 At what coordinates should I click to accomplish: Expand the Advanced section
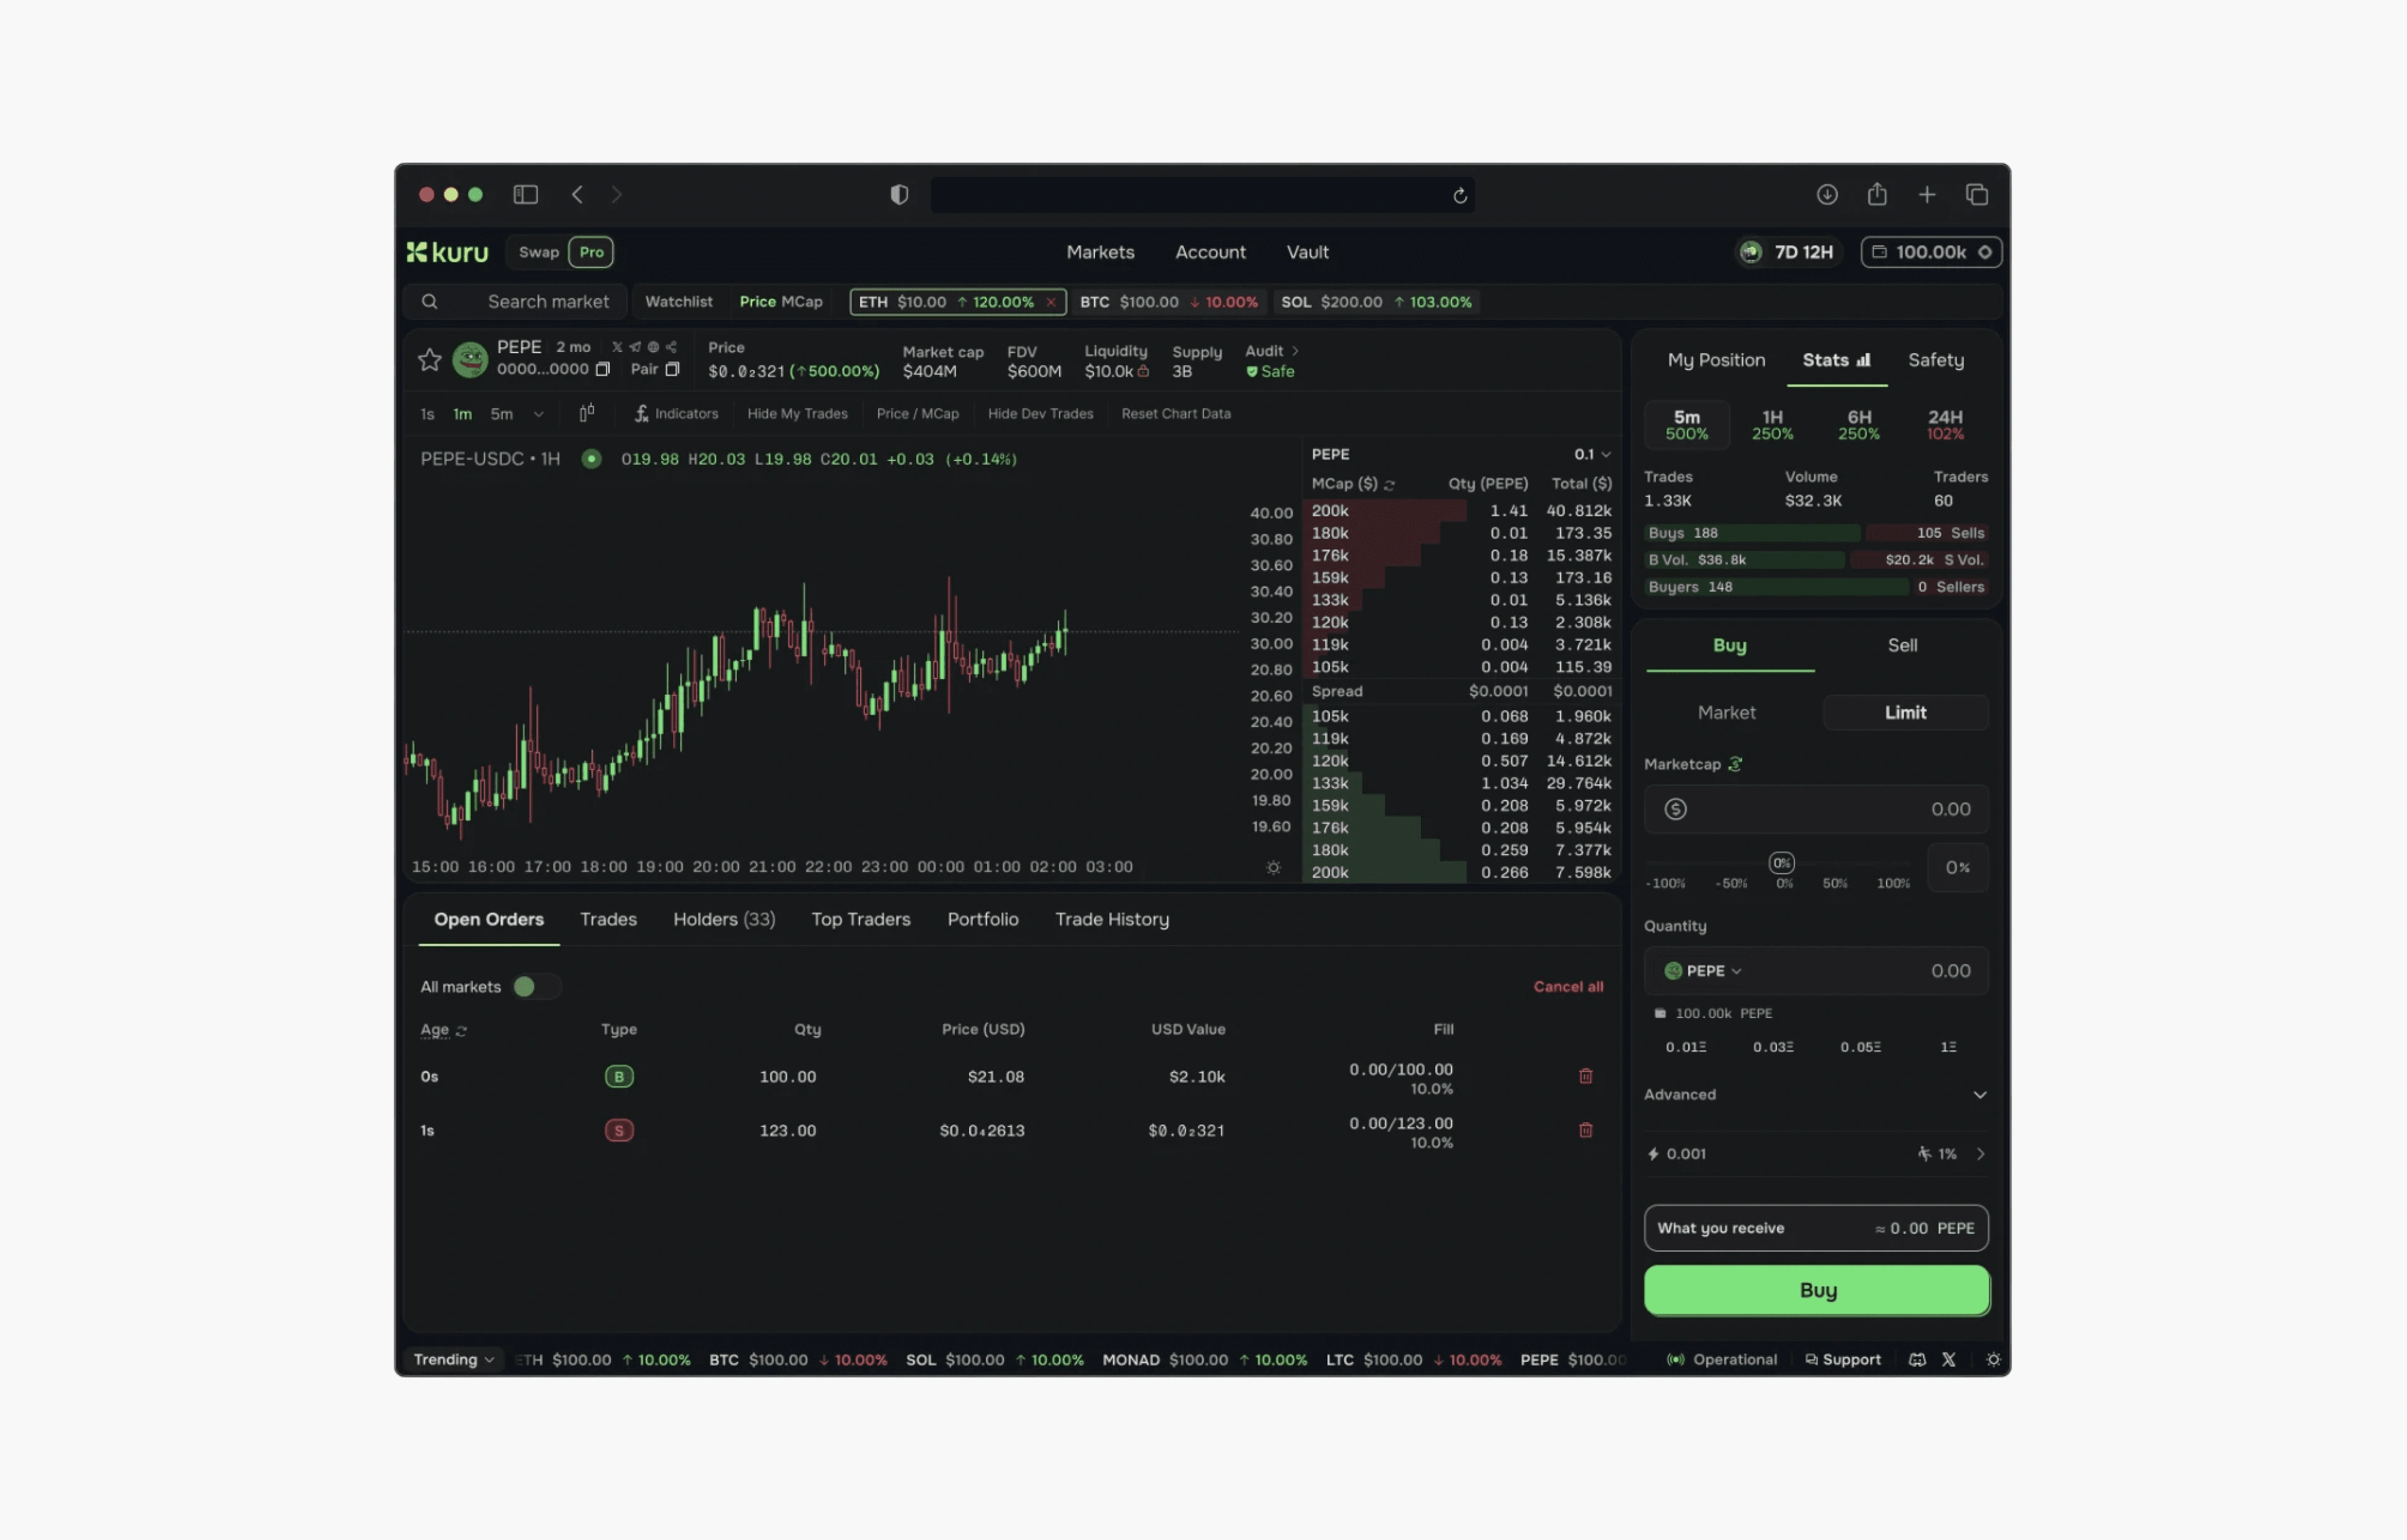pyautogui.click(x=1816, y=1095)
